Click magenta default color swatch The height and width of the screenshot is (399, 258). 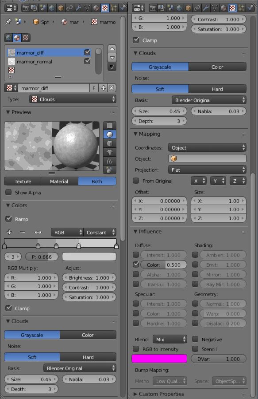[159, 359]
